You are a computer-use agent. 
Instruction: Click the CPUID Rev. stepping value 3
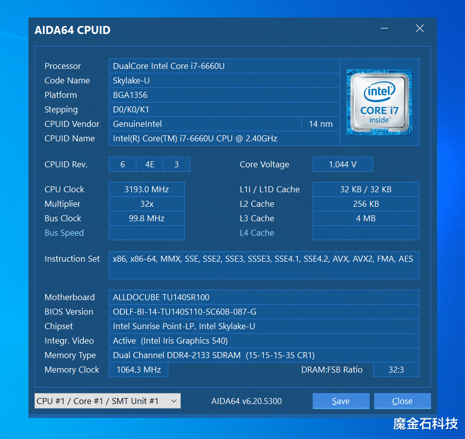tap(176, 164)
